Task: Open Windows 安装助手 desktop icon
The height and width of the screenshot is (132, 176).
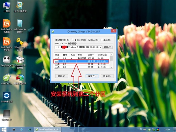Action: [20, 26]
